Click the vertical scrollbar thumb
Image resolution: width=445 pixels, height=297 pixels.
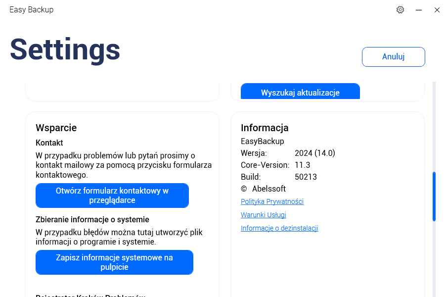click(434, 197)
